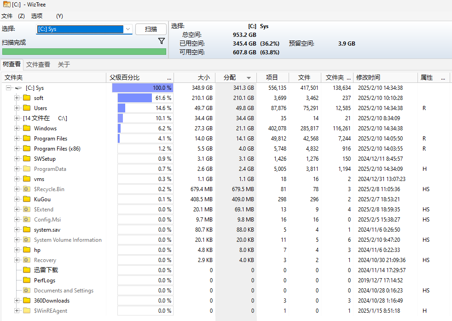
Task: Click the 402,078 items value for Windows
Action: 277,128
